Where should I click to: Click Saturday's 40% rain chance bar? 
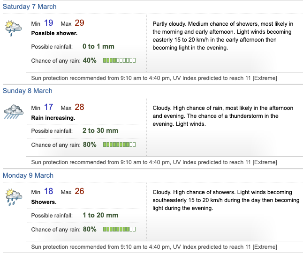119,60
